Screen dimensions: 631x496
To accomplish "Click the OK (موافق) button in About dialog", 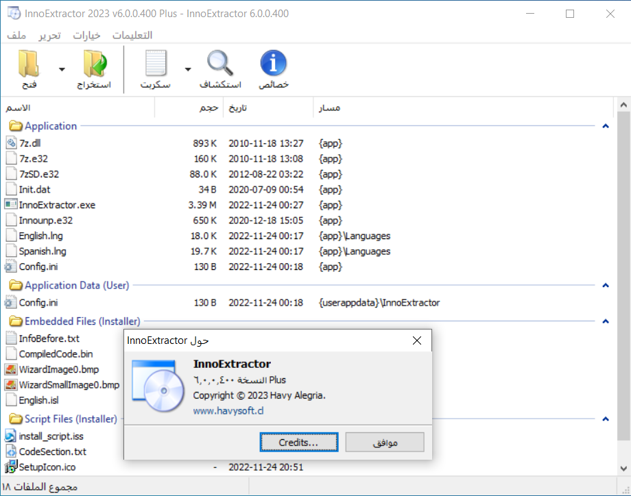I will tap(385, 442).
